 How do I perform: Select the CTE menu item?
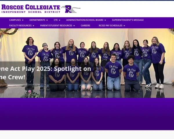click(56, 20)
